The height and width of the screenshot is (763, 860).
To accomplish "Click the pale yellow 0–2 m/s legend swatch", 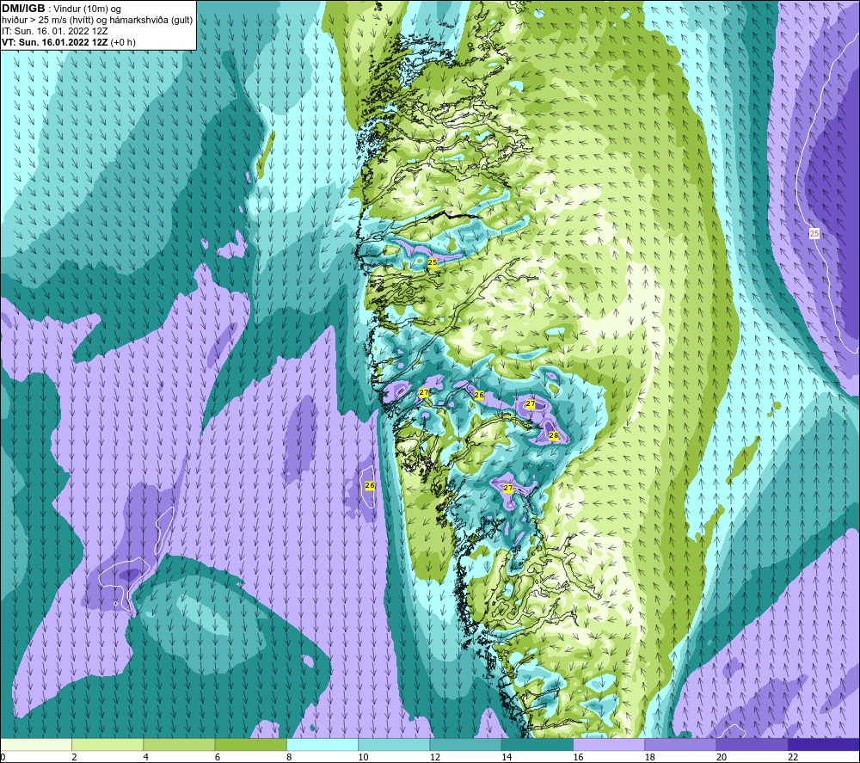I will pos(36,744).
